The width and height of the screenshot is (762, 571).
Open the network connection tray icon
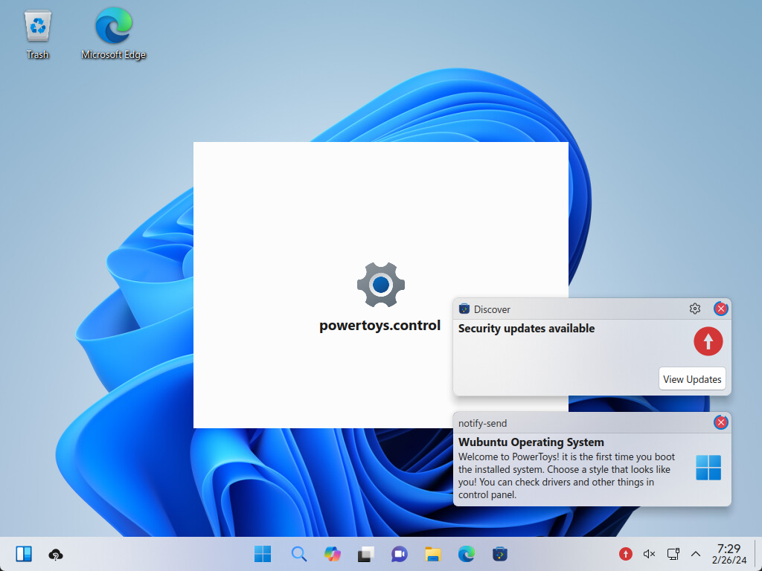[673, 554]
